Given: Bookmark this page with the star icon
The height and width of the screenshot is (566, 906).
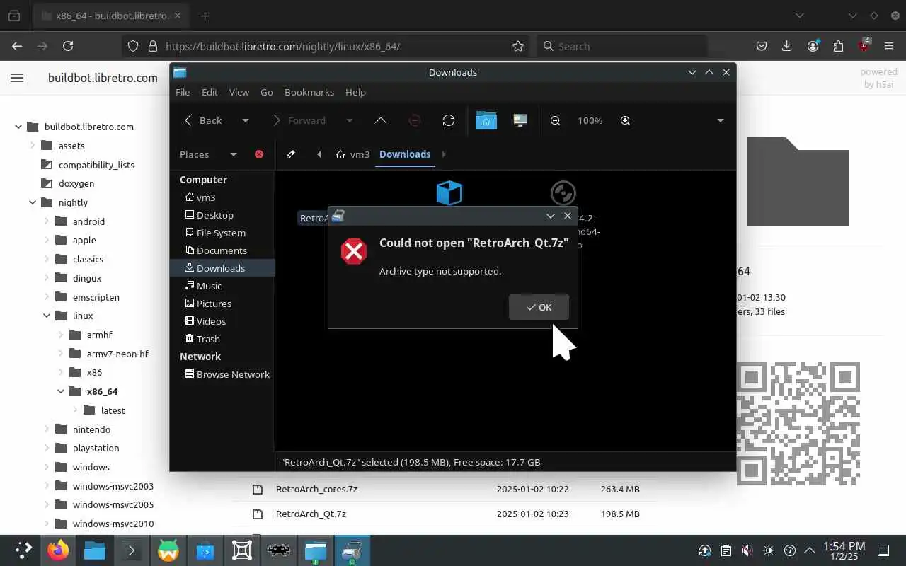Looking at the screenshot, I should [518, 46].
